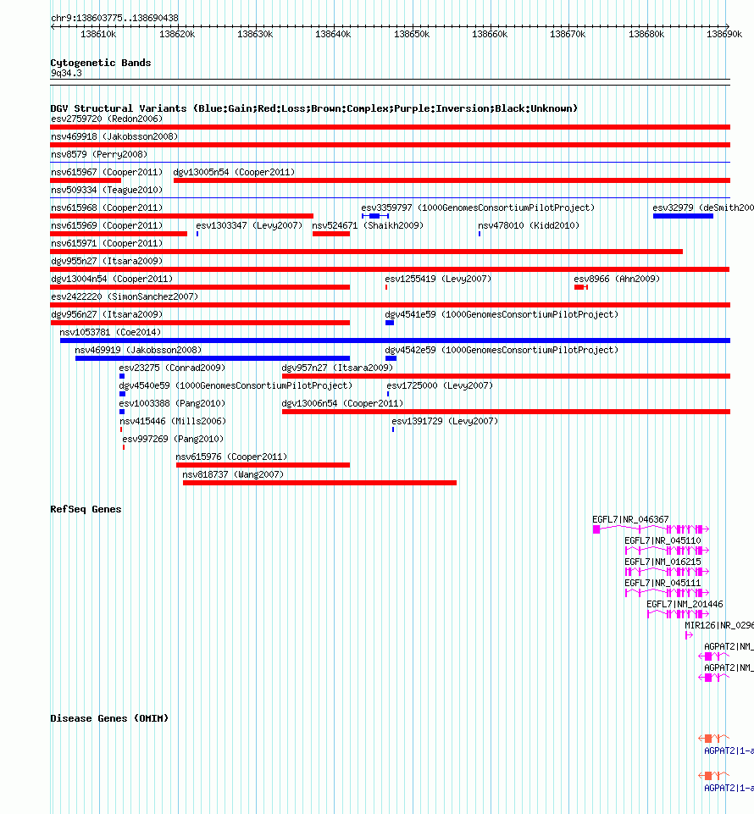
Task: Click the nsv615967 (Cooper2011) label
Action: [107, 172]
